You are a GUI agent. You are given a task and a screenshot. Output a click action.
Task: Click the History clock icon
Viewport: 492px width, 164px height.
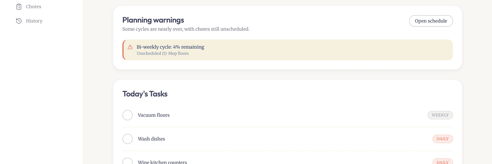19,21
